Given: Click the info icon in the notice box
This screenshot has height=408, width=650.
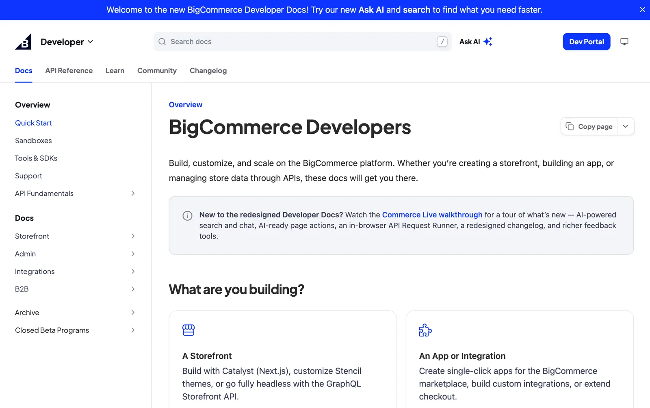Looking at the screenshot, I should [x=187, y=215].
